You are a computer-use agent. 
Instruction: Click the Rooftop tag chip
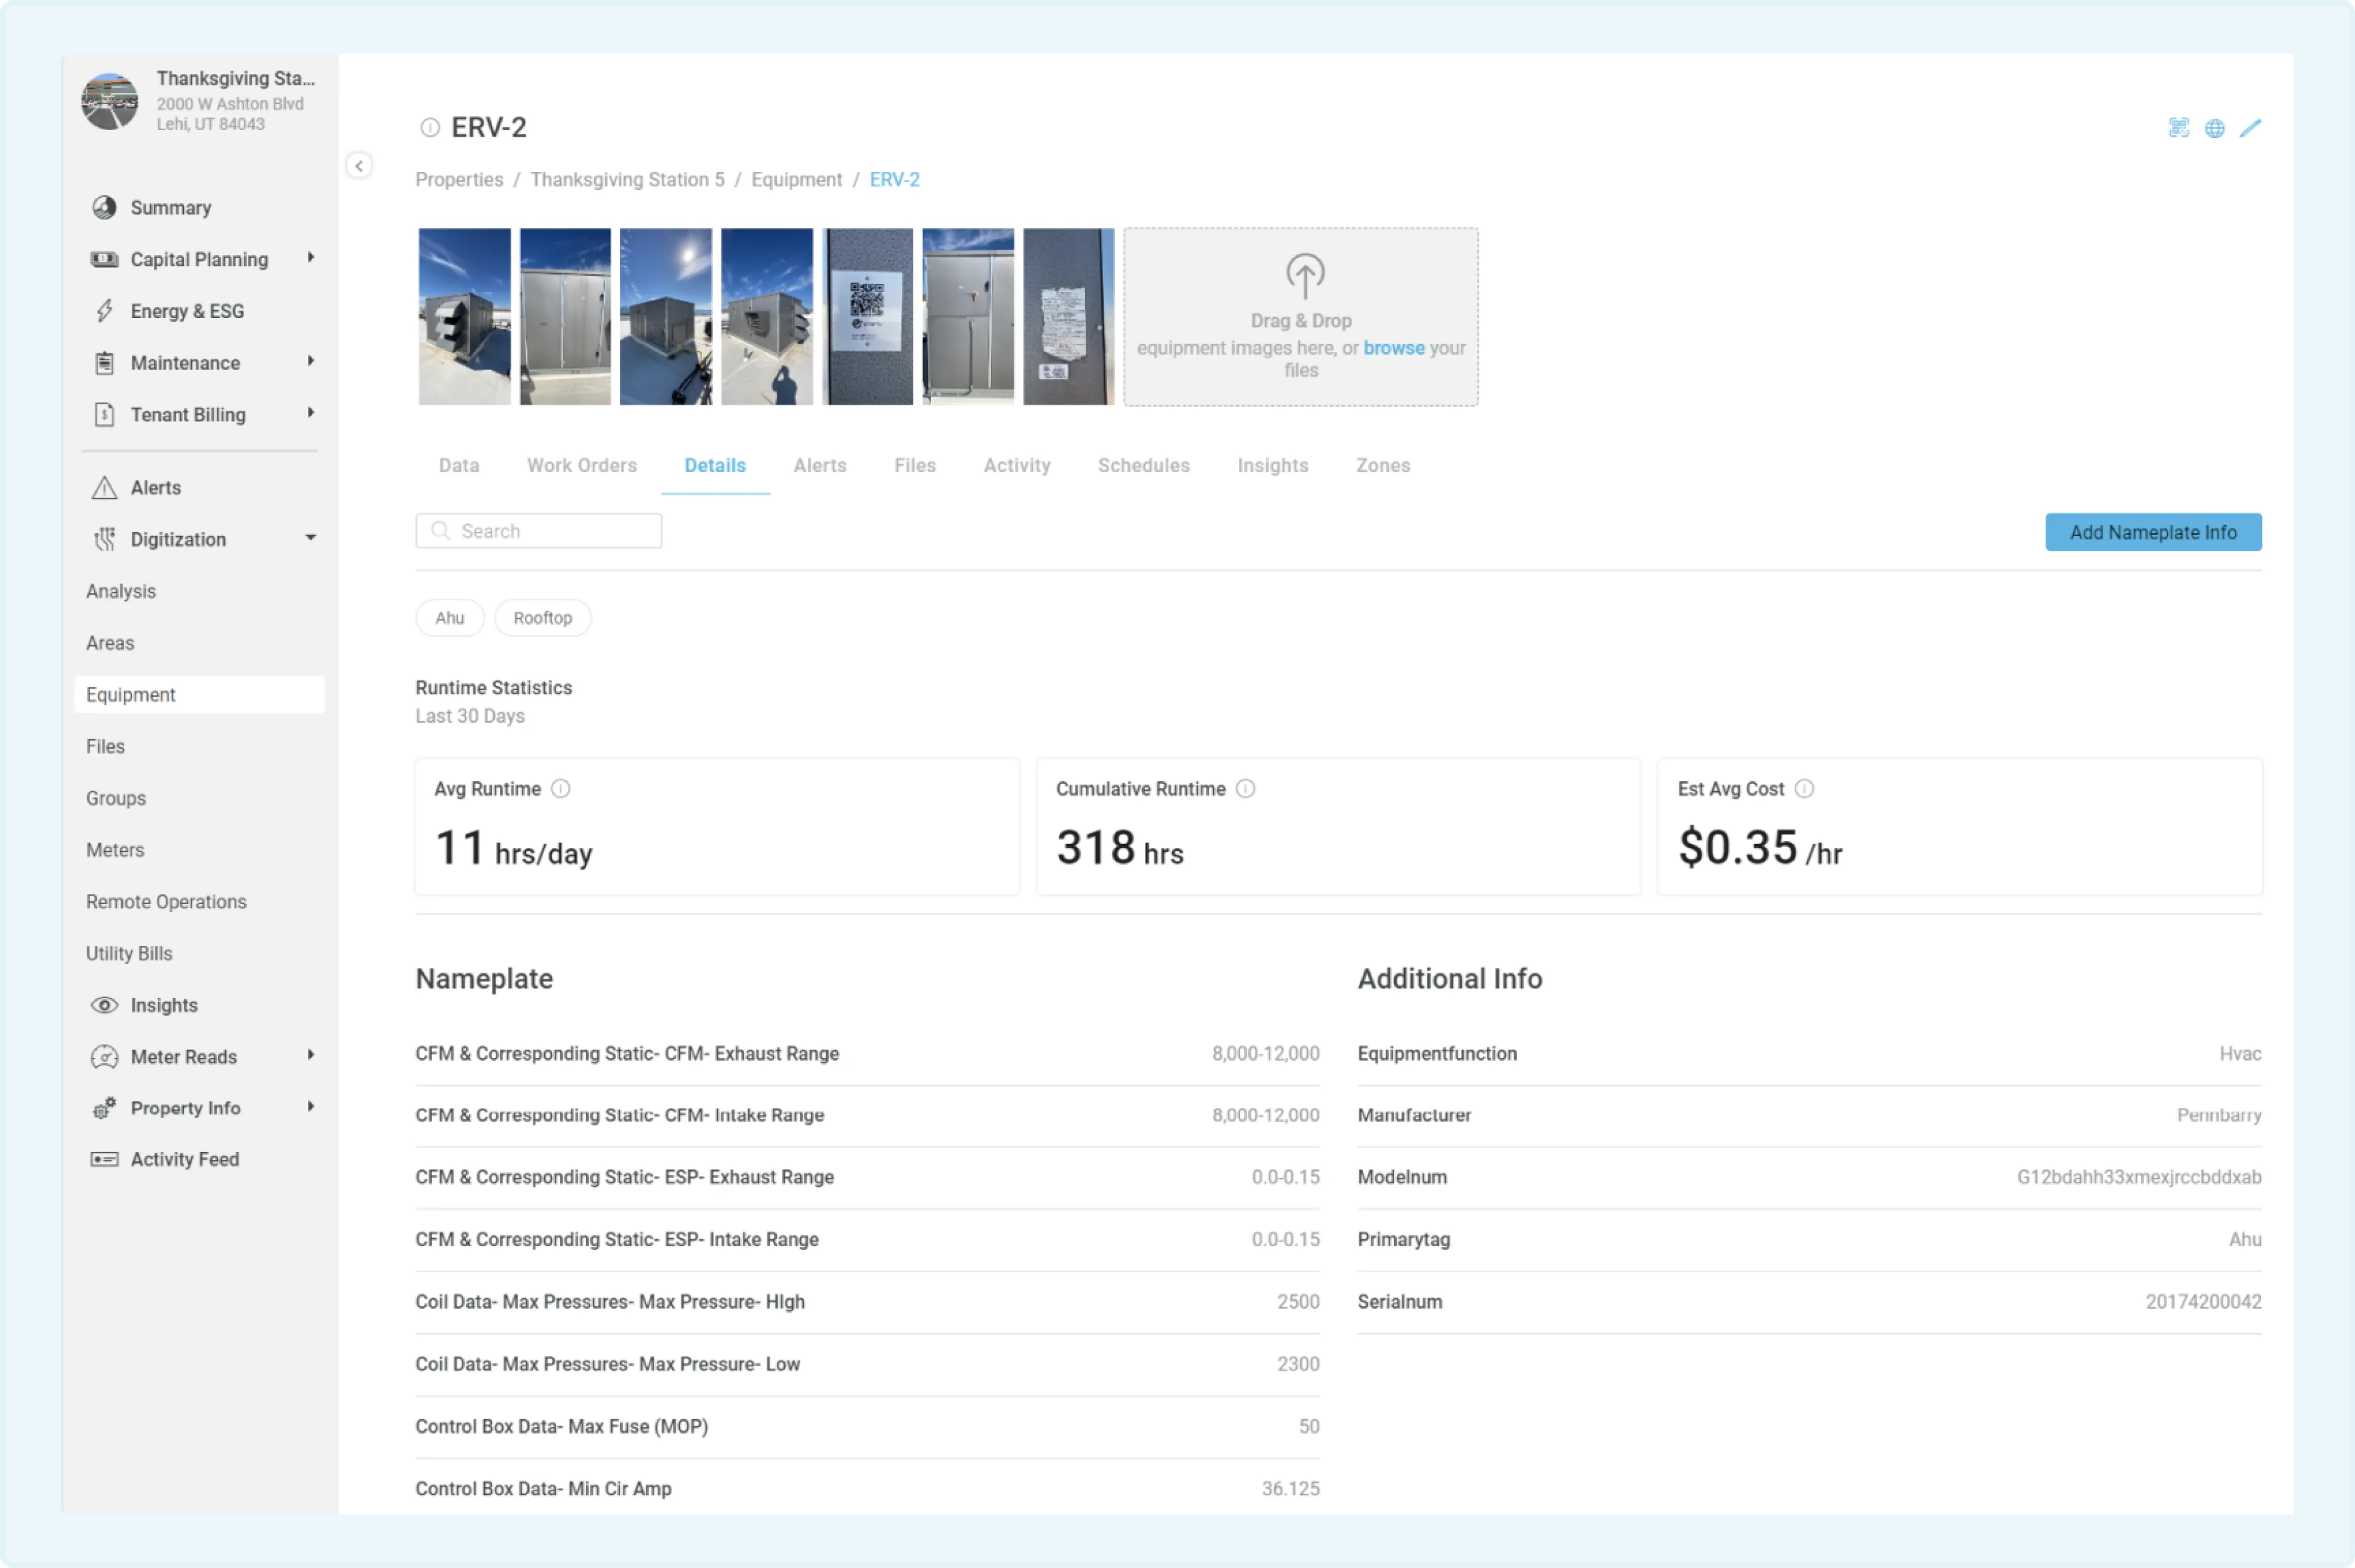(543, 618)
